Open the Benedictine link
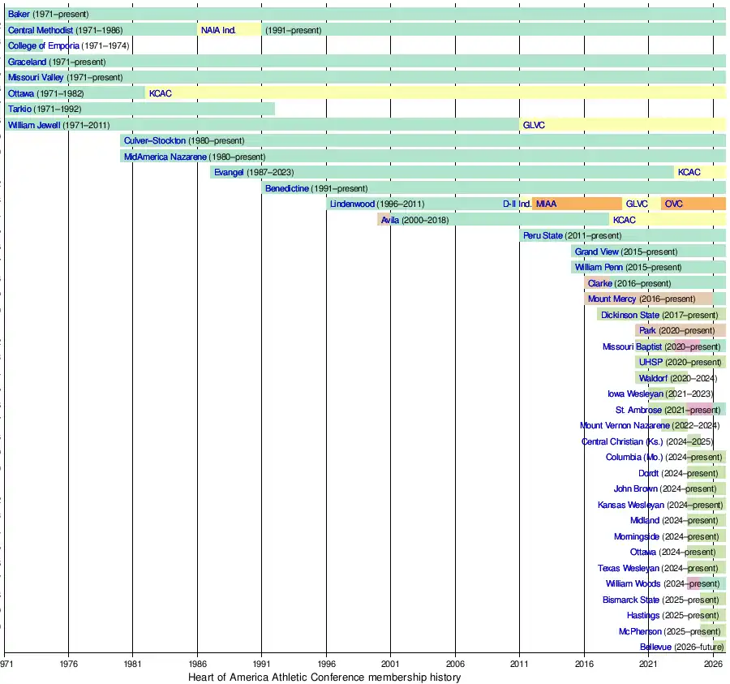 tap(287, 188)
